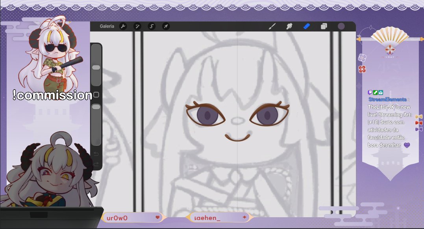
Task: Select the Selection S-ribbon tool
Action: (152, 26)
